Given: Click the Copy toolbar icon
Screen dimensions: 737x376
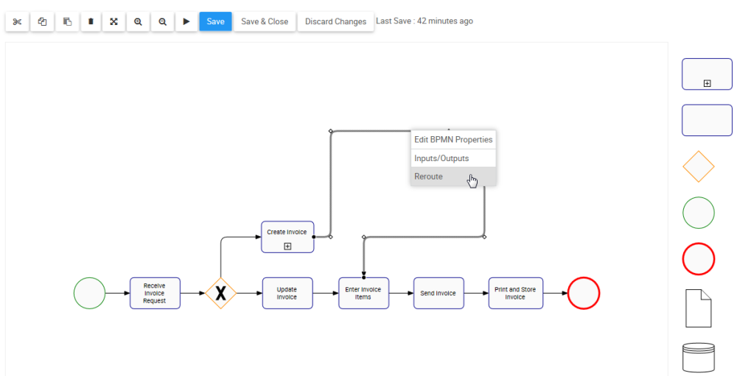Looking at the screenshot, I should click(x=42, y=21).
